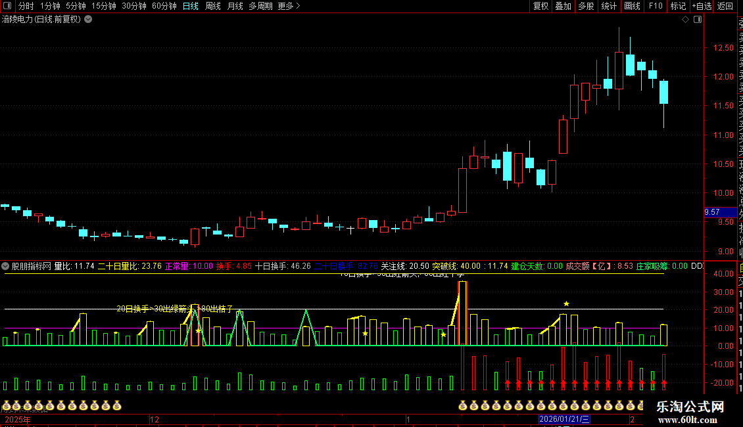The width and height of the screenshot is (743, 427).
Task: Select the 月线 monthly period tab
Action: (235, 6)
